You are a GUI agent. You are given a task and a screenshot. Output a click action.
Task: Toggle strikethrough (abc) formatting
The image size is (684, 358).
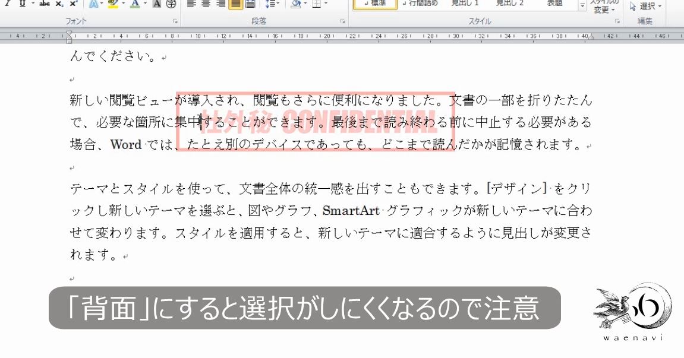point(44,4)
